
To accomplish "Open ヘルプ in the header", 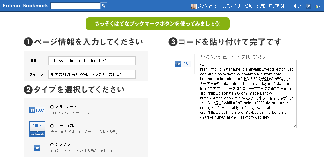I will pos(295,6).
